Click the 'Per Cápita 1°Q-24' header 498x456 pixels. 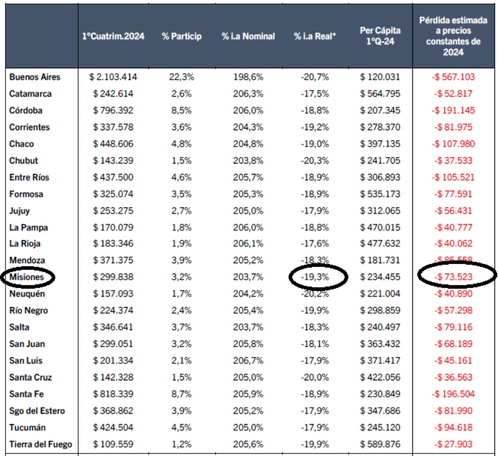[x=380, y=36]
